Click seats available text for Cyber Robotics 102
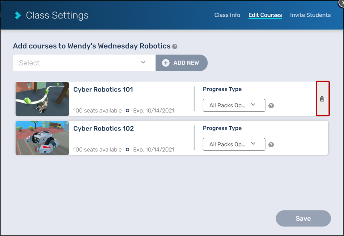Screen dimensions: 344x236 click(97, 150)
